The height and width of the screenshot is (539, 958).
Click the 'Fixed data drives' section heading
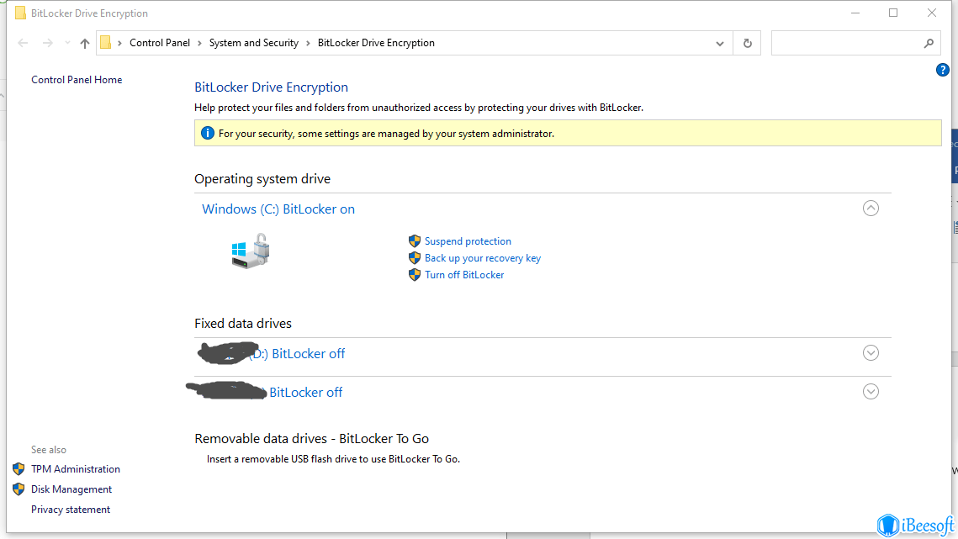point(243,324)
